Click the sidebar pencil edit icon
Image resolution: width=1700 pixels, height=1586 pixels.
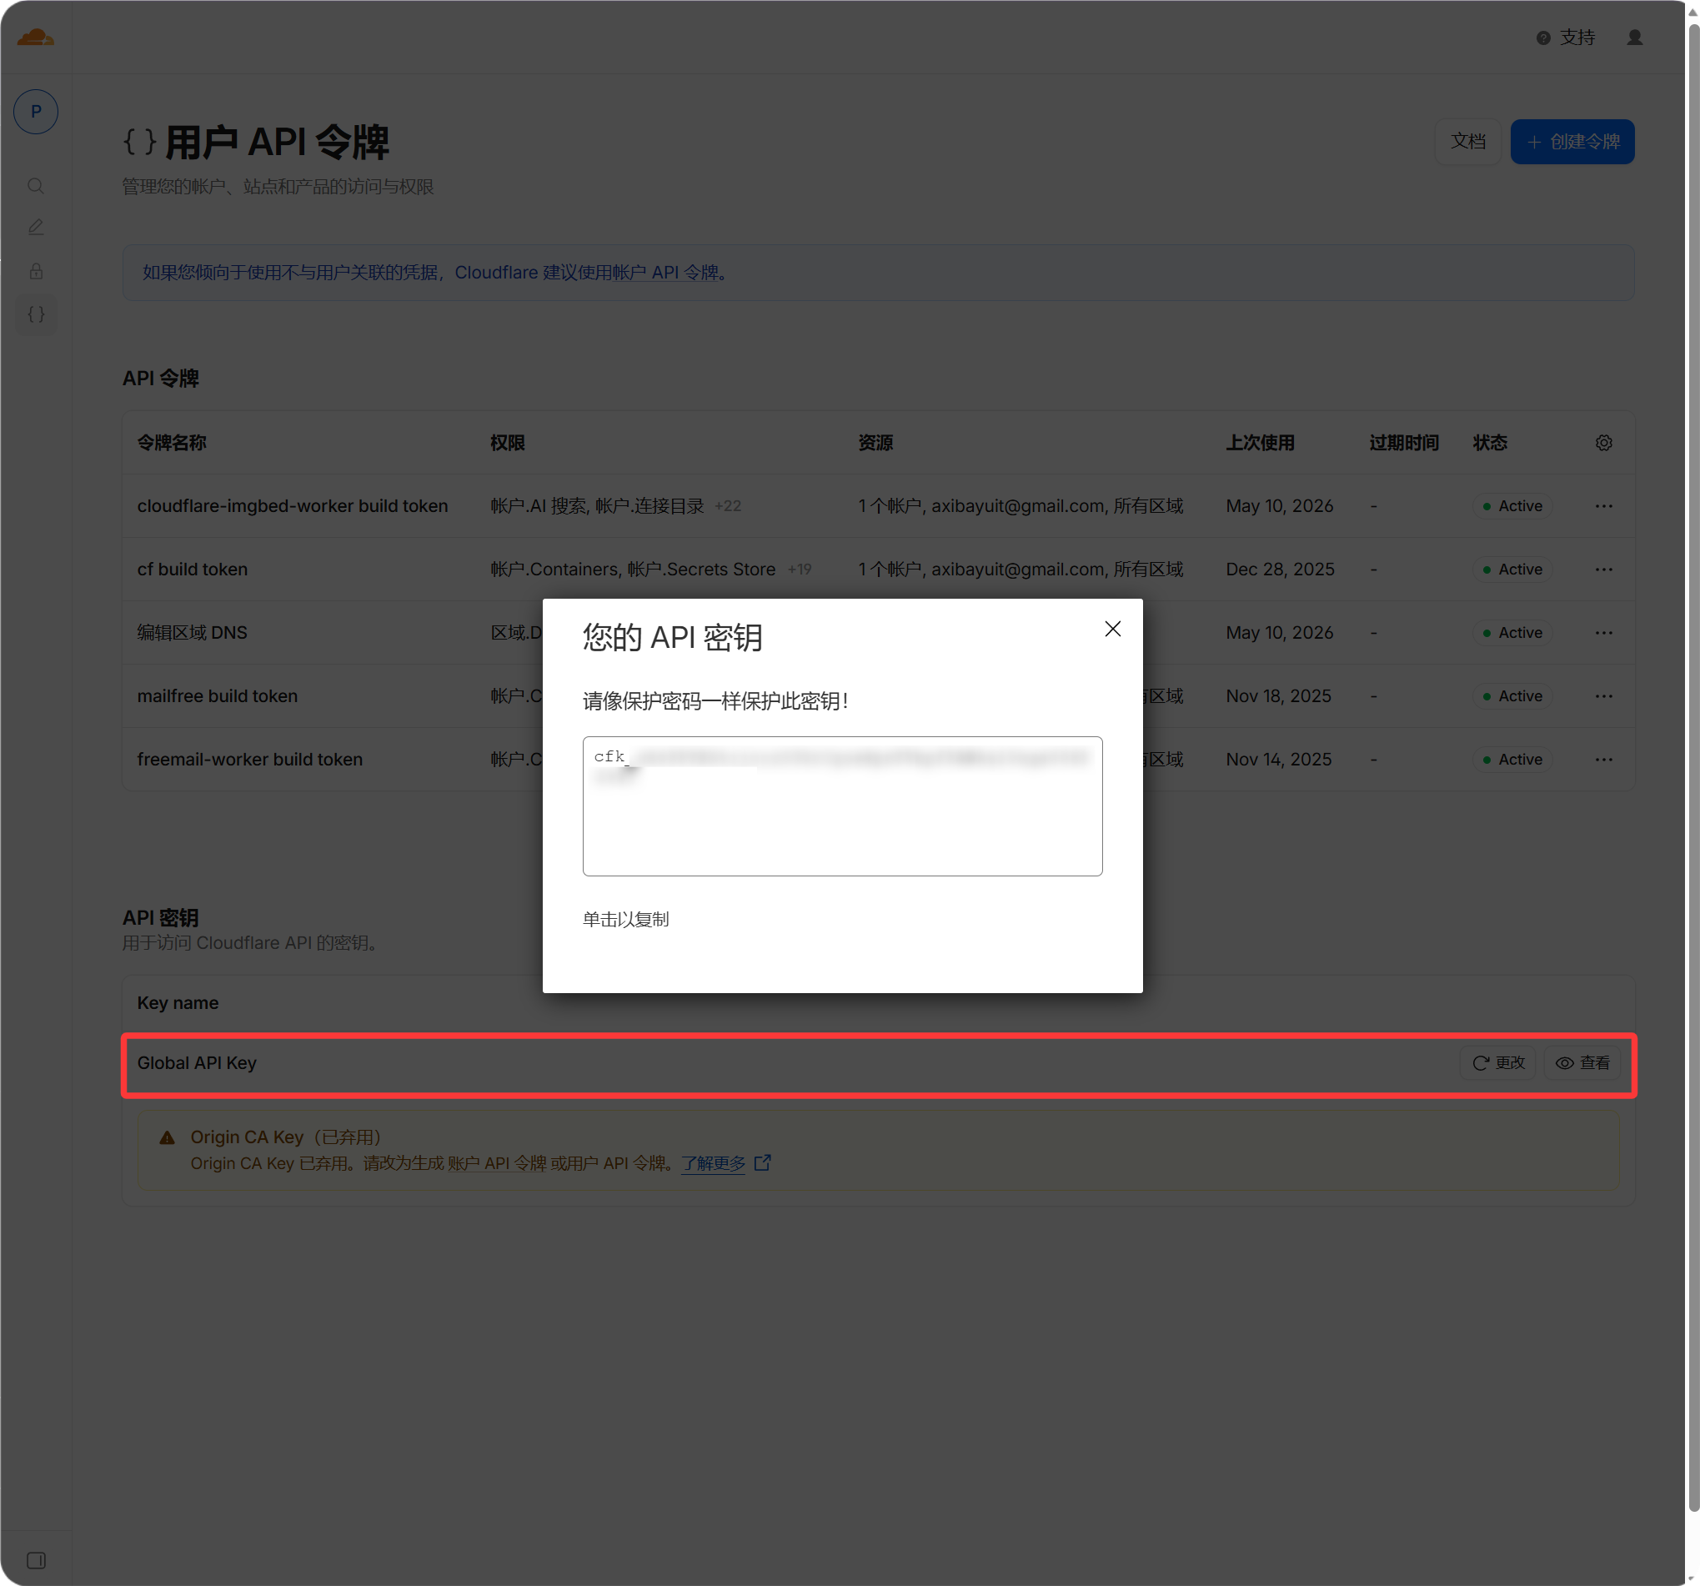click(x=36, y=228)
